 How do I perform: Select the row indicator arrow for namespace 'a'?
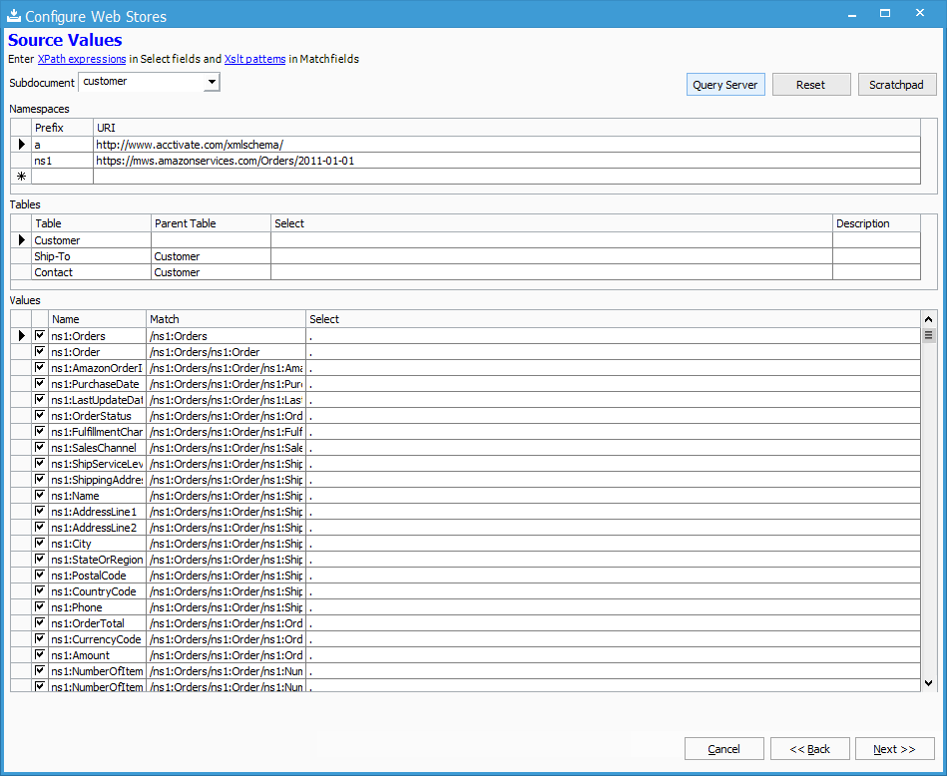(22, 145)
